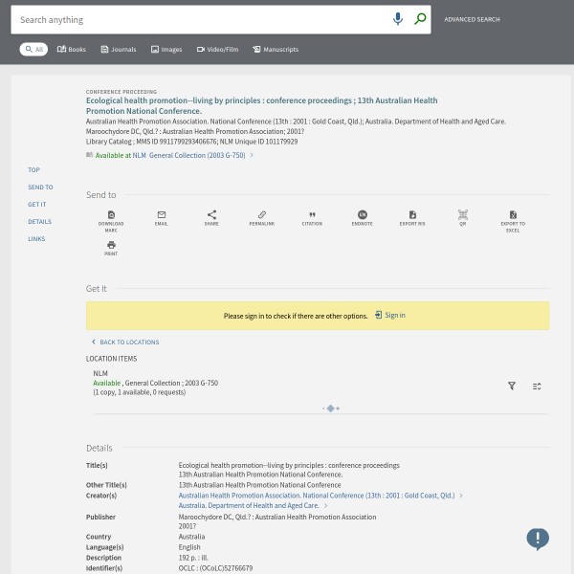Open Advanced Search
574x574 pixels.
click(472, 19)
